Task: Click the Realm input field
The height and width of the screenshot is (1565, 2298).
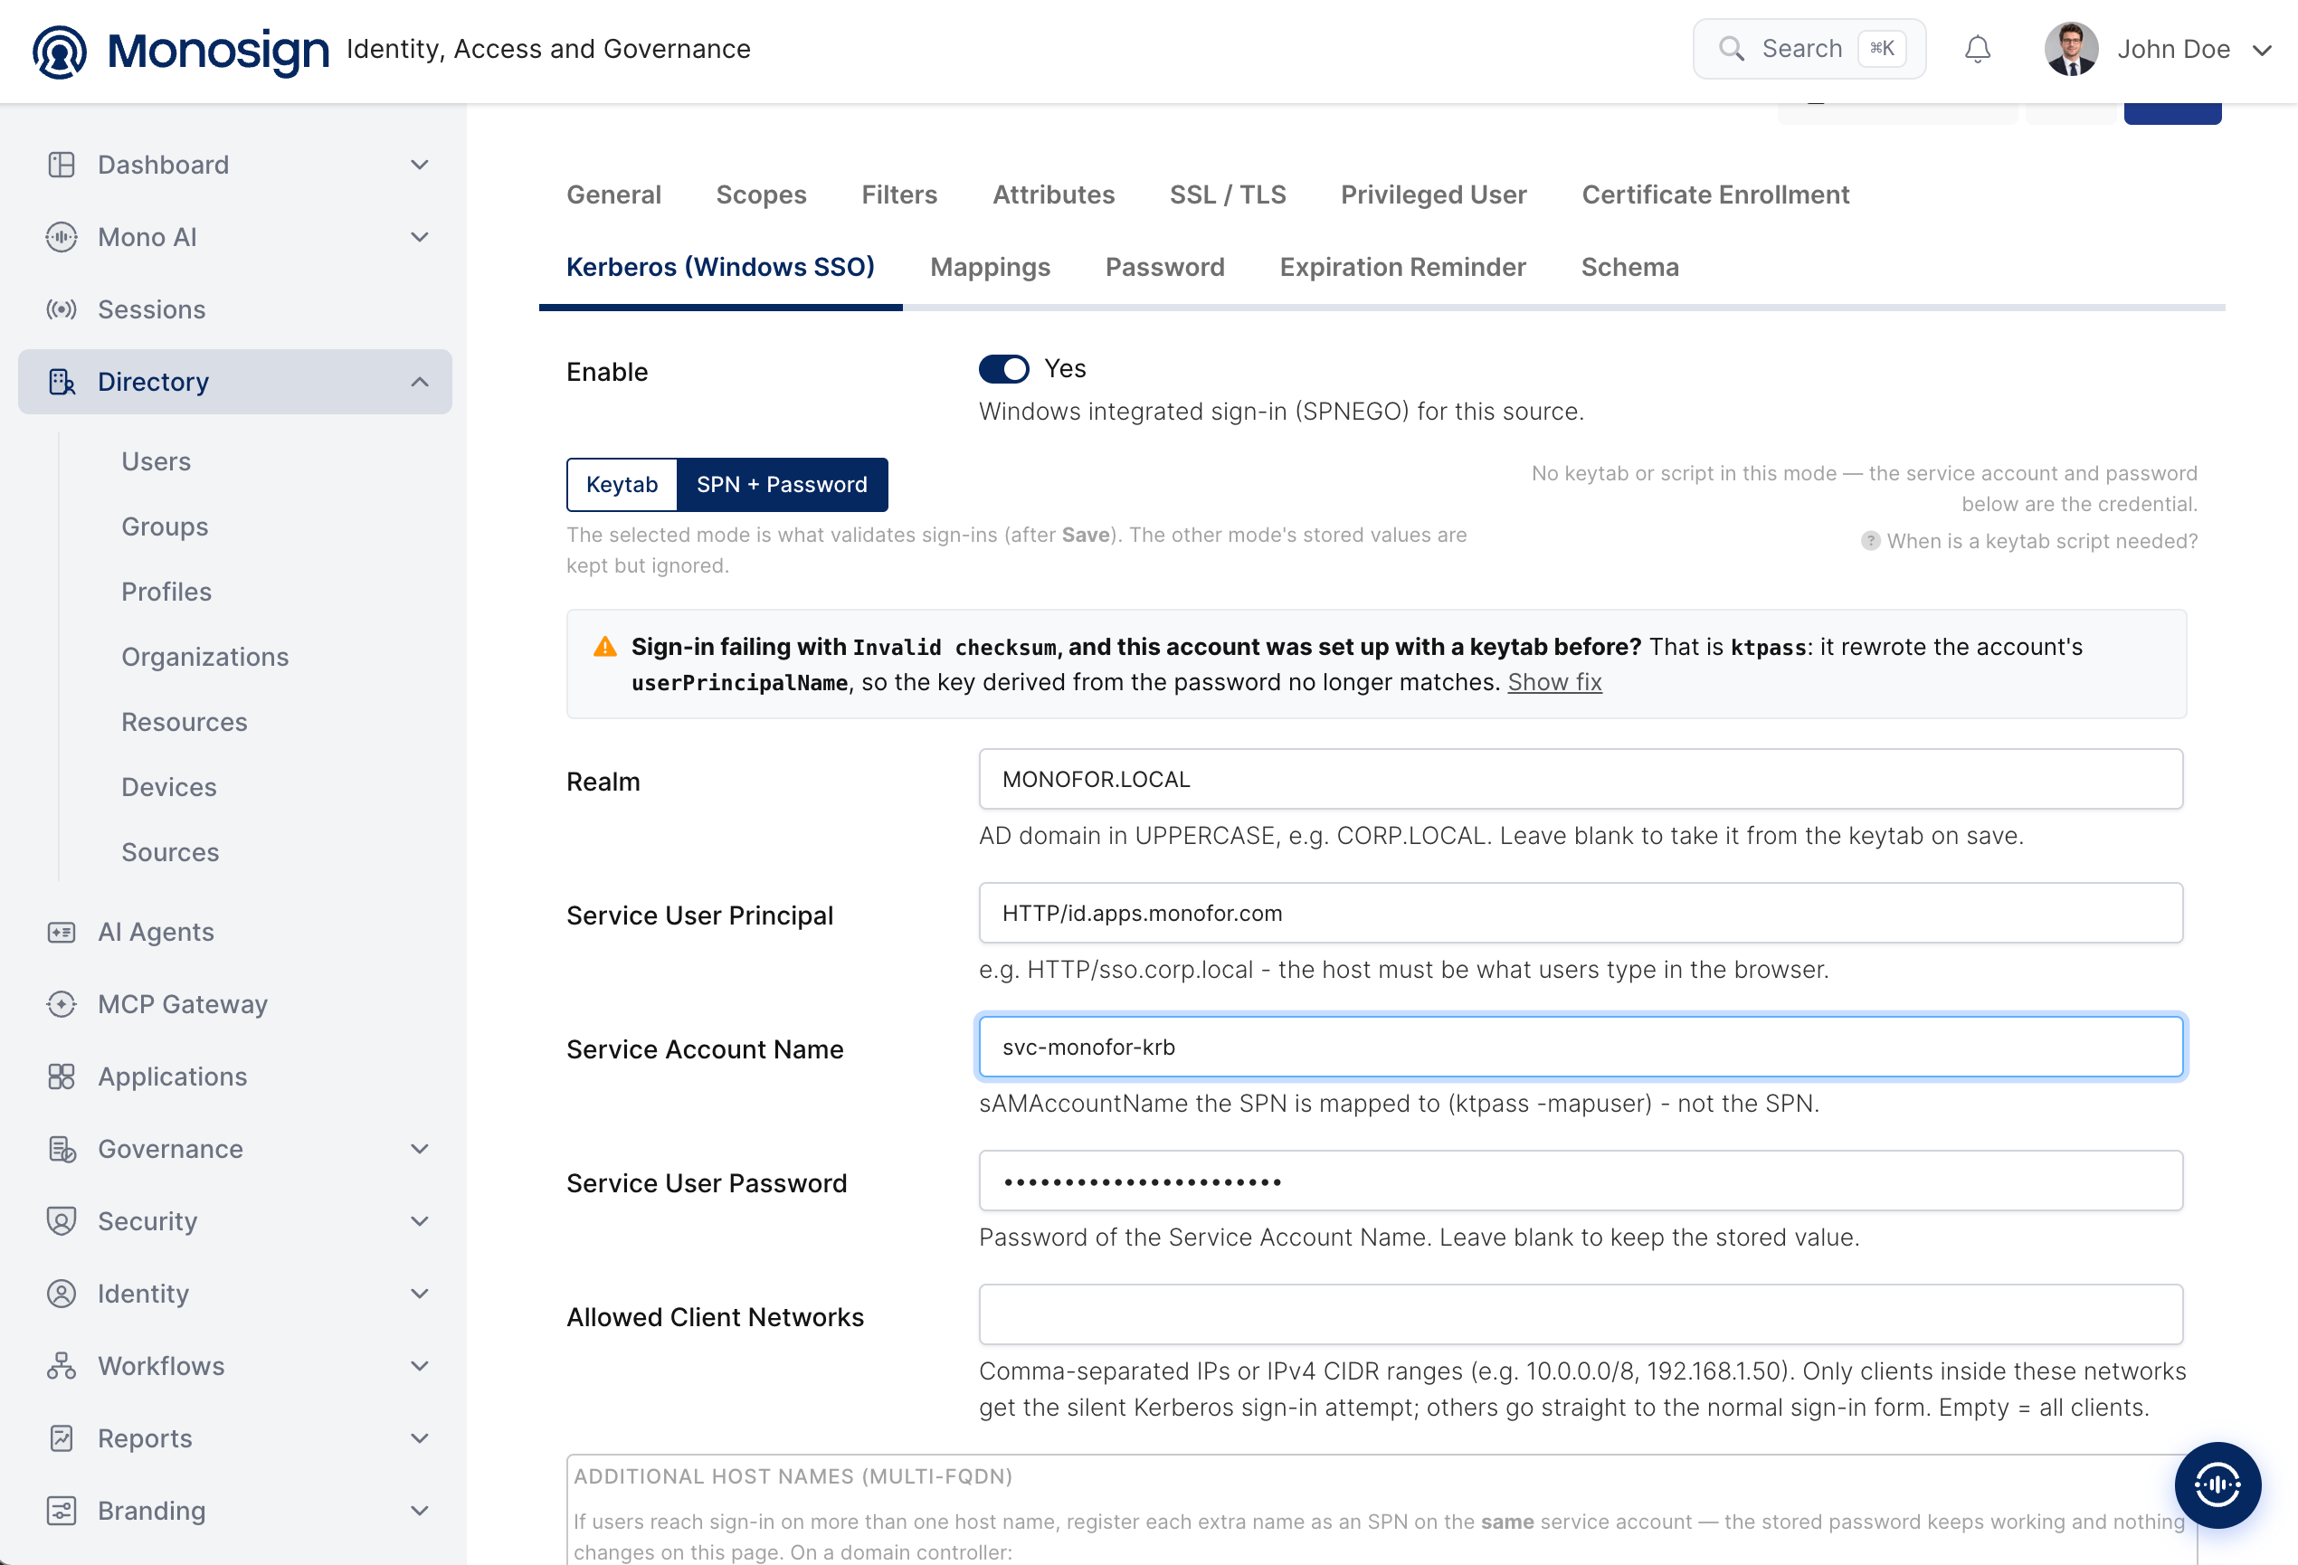Action: pyautogui.click(x=1581, y=779)
